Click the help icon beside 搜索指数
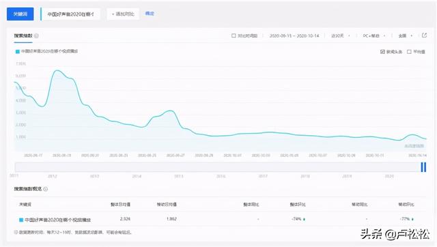437x247 pixels. (x=36, y=36)
